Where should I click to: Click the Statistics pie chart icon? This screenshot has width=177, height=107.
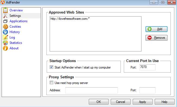tap(5, 43)
